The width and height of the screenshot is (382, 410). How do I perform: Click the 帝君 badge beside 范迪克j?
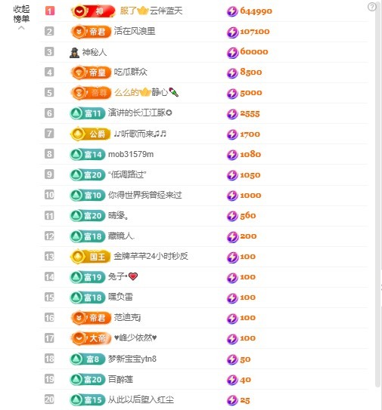[x=92, y=318]
